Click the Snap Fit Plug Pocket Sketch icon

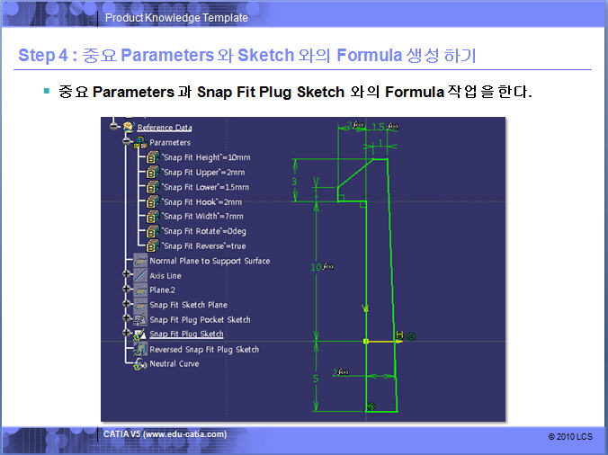pos(140,319)
